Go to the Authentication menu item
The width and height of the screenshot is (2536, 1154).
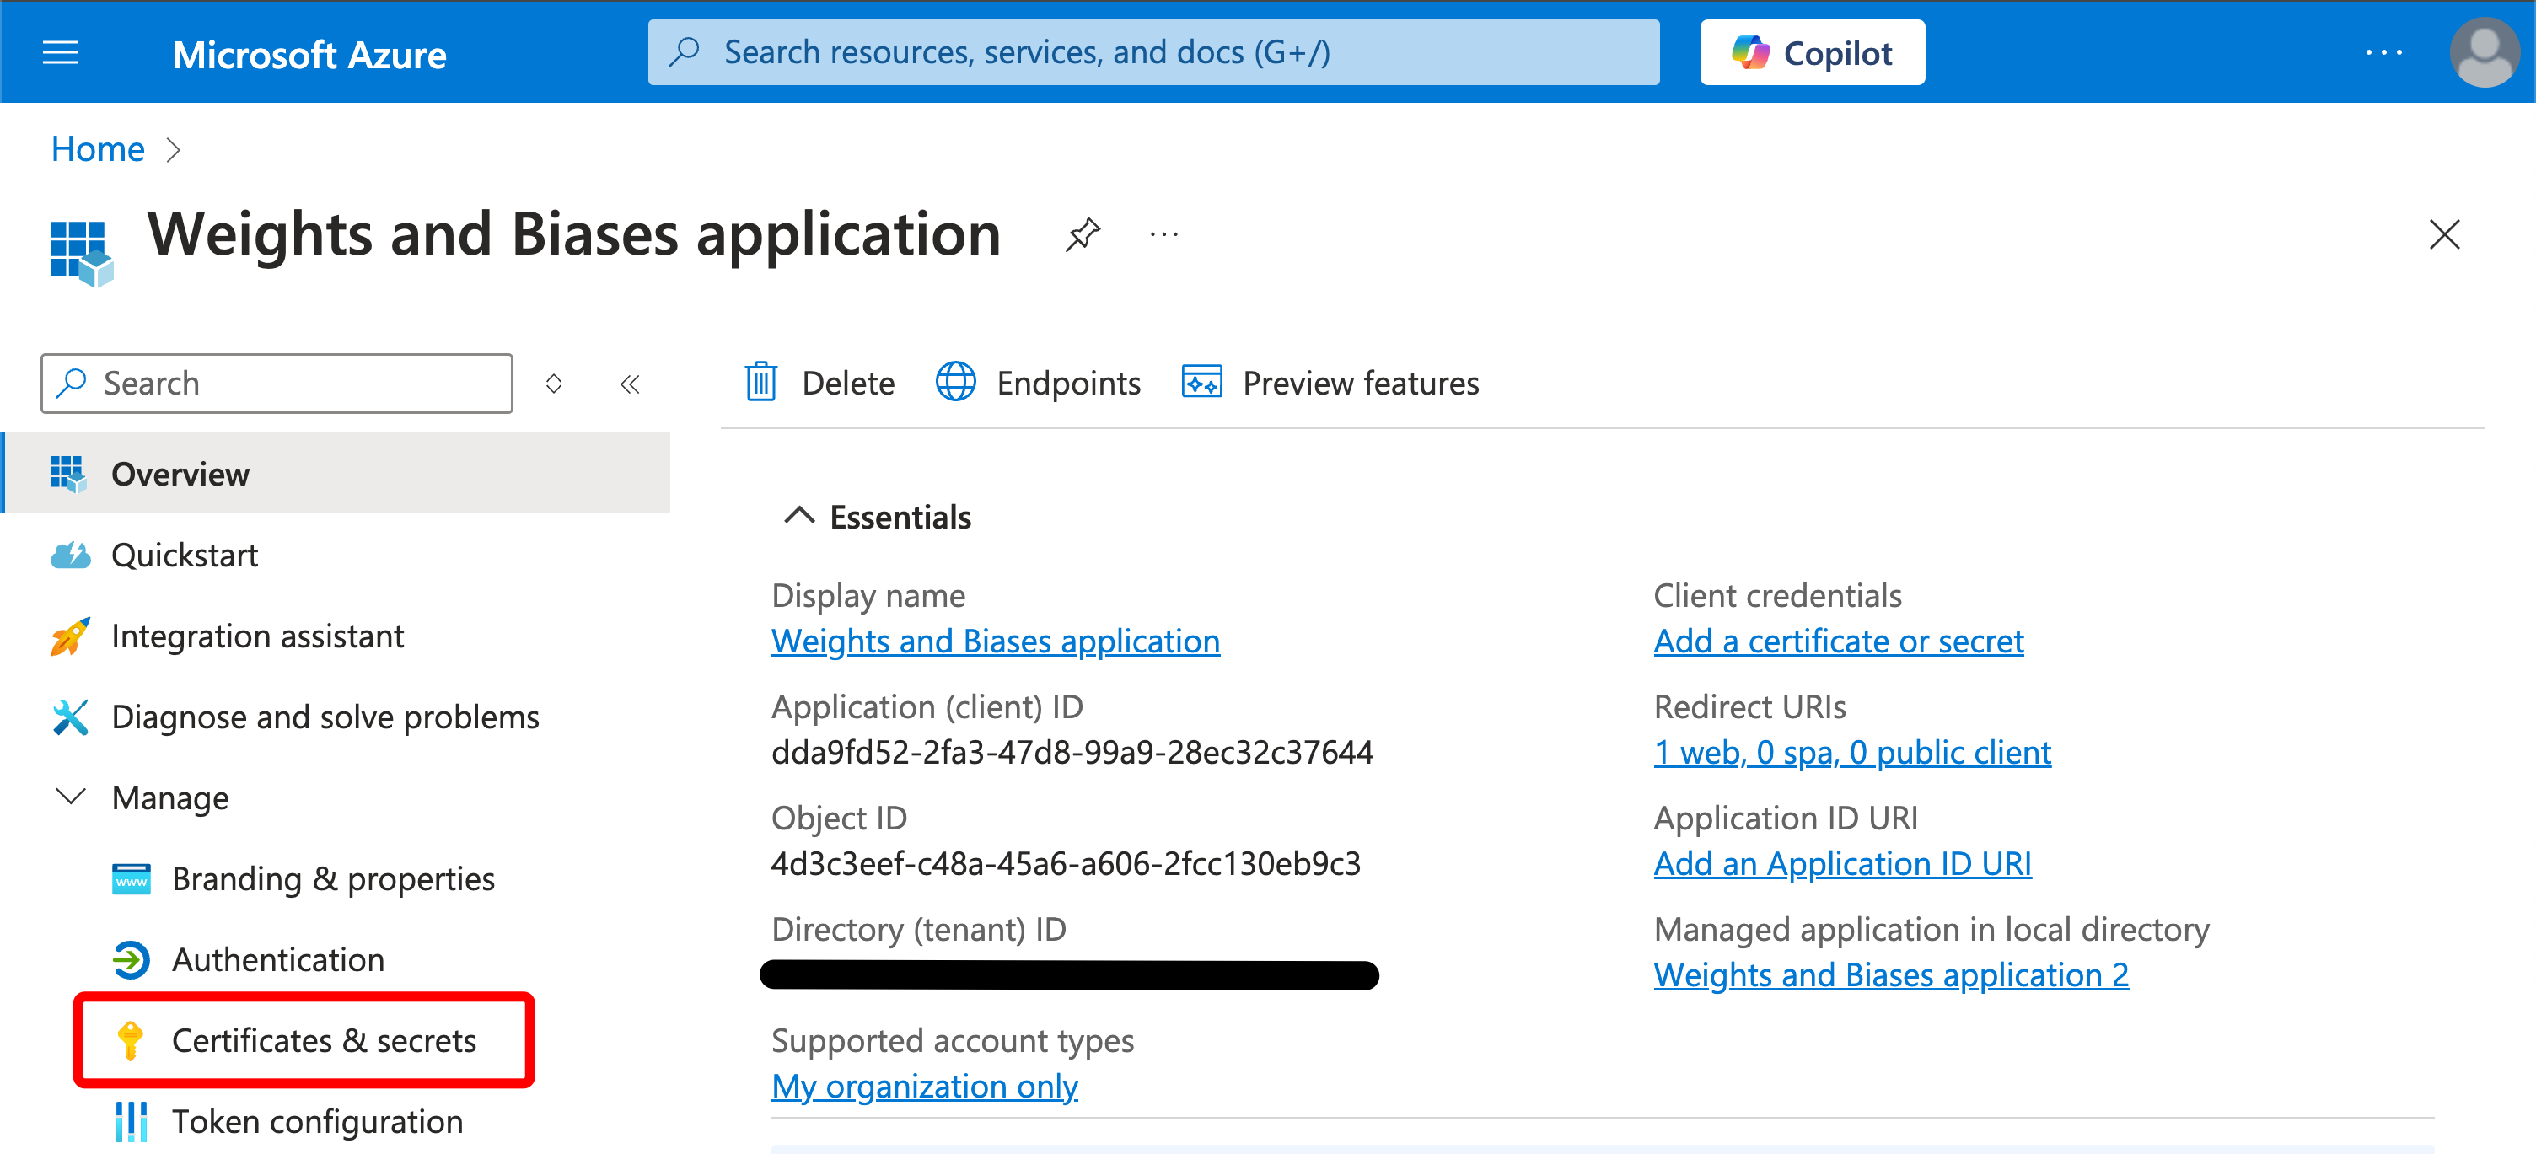[277, 959]
